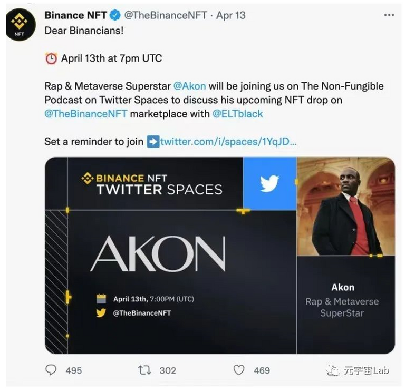Click the white Twitter bird on blue square
405x392 pixels.
(269, 183)
